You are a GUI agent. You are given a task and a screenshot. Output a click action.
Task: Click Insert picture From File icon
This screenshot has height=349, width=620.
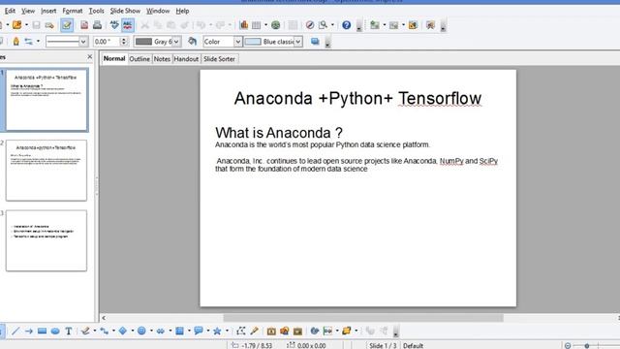284,331
